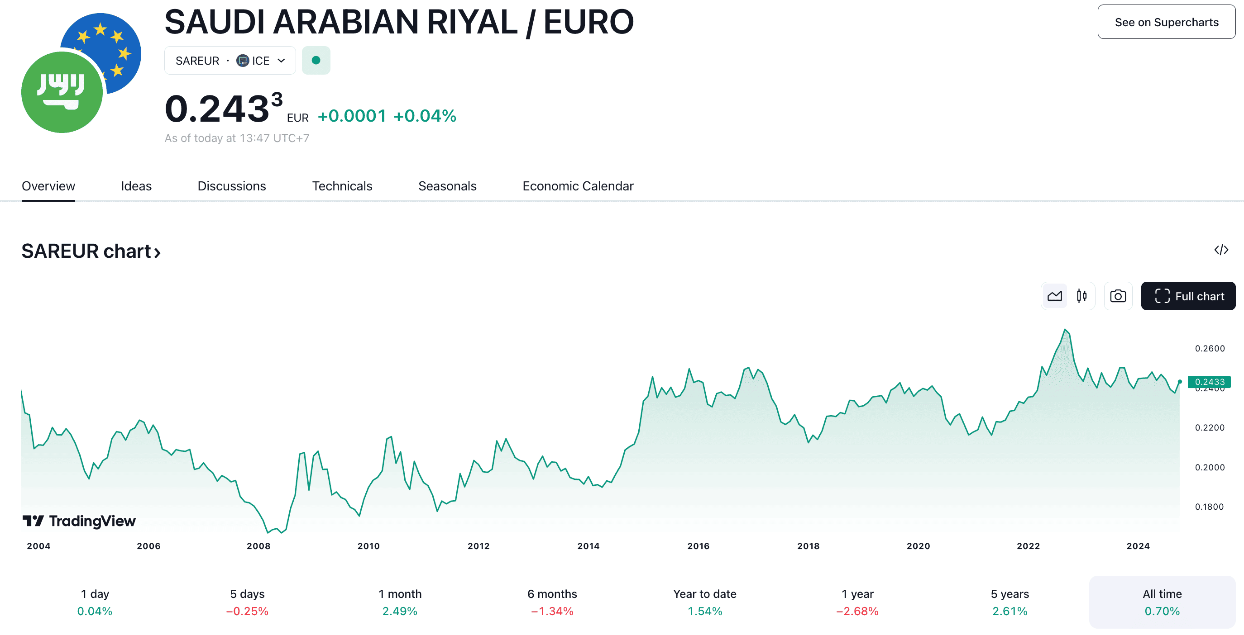Click the 0.2200 price axis label
The image size is (1244, 635).
coord(1210,427)
